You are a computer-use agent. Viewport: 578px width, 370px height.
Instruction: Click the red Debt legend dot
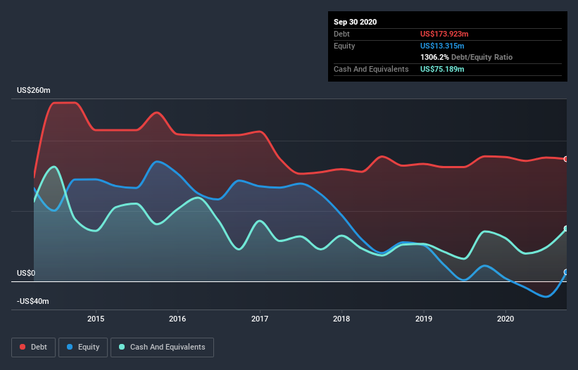coord(23,347)
